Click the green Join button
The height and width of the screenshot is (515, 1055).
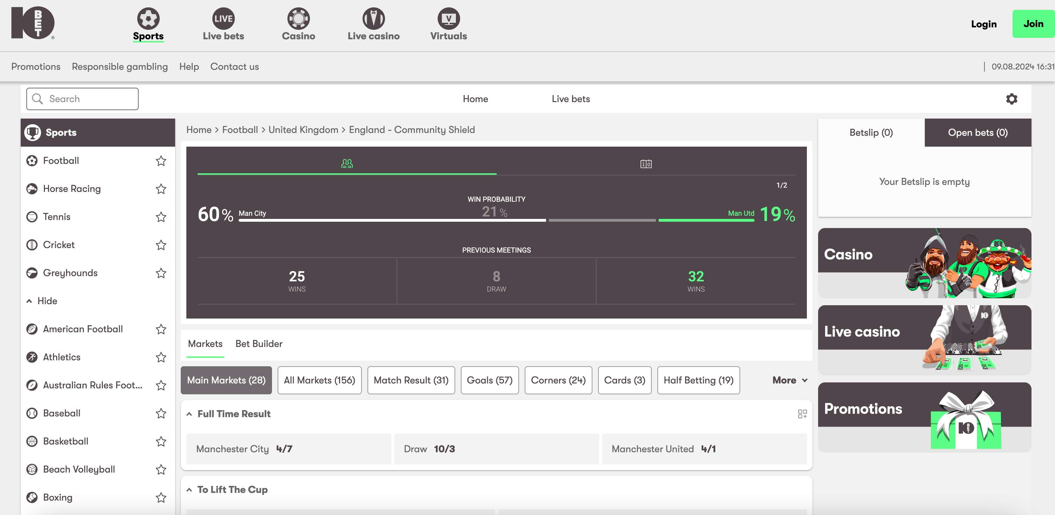pyautogui.click(x=1033, y=24)
